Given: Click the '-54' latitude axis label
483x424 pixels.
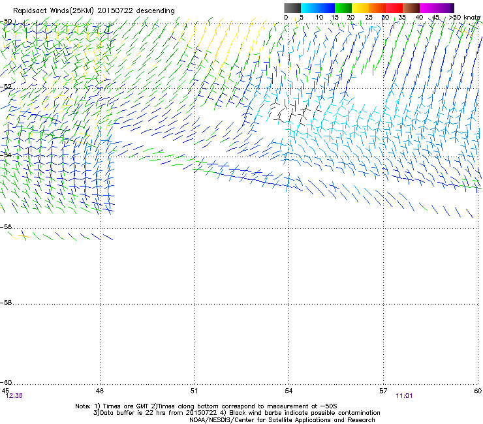Looking at the screenshot, I should [6, 155].
